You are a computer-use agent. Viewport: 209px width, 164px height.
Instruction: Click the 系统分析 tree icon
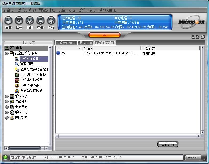[12, 96]
